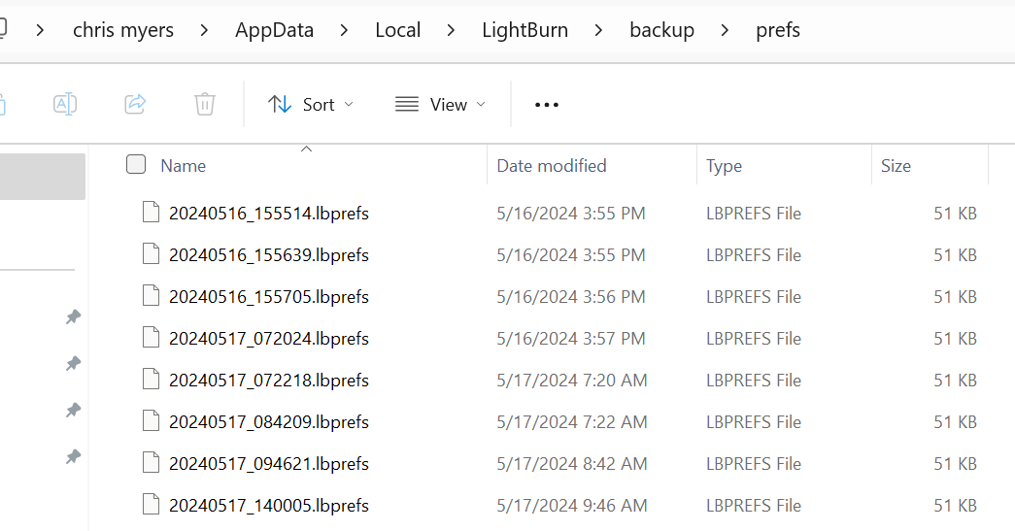Go to Local folder in breadcrumb

coord(397,30)
